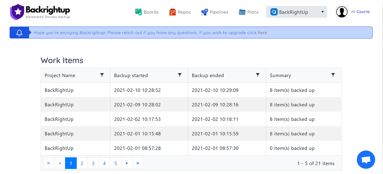Click backup ended 2021-02-02 10:18:11

coord(215,119)
